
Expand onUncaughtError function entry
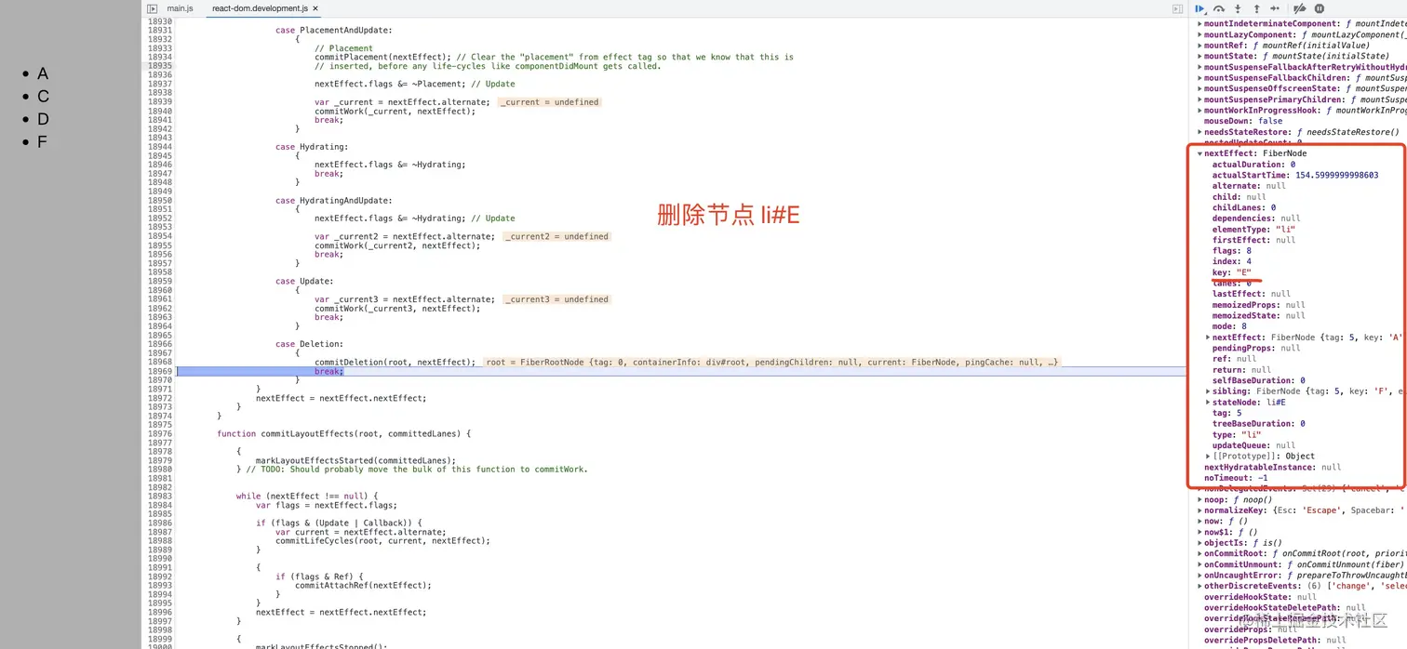pyautogui.click(x=1199, y=576)
